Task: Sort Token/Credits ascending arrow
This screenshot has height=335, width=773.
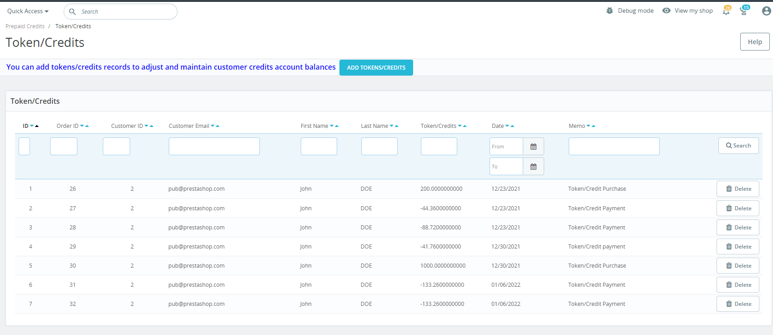Action: [x=465, y=126]
